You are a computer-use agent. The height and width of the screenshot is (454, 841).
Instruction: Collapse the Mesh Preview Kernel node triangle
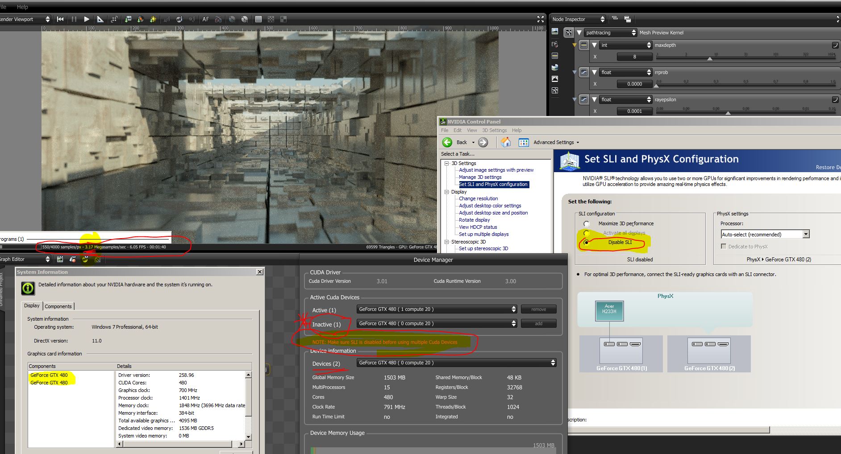coord(579,33)
